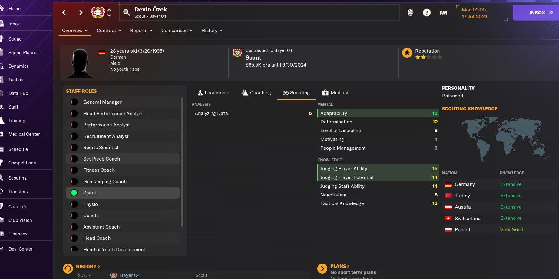Screen dimensions: 559x279
Task: Click the orange History circle icon at bottom
Action: click(x=68, y=268)
